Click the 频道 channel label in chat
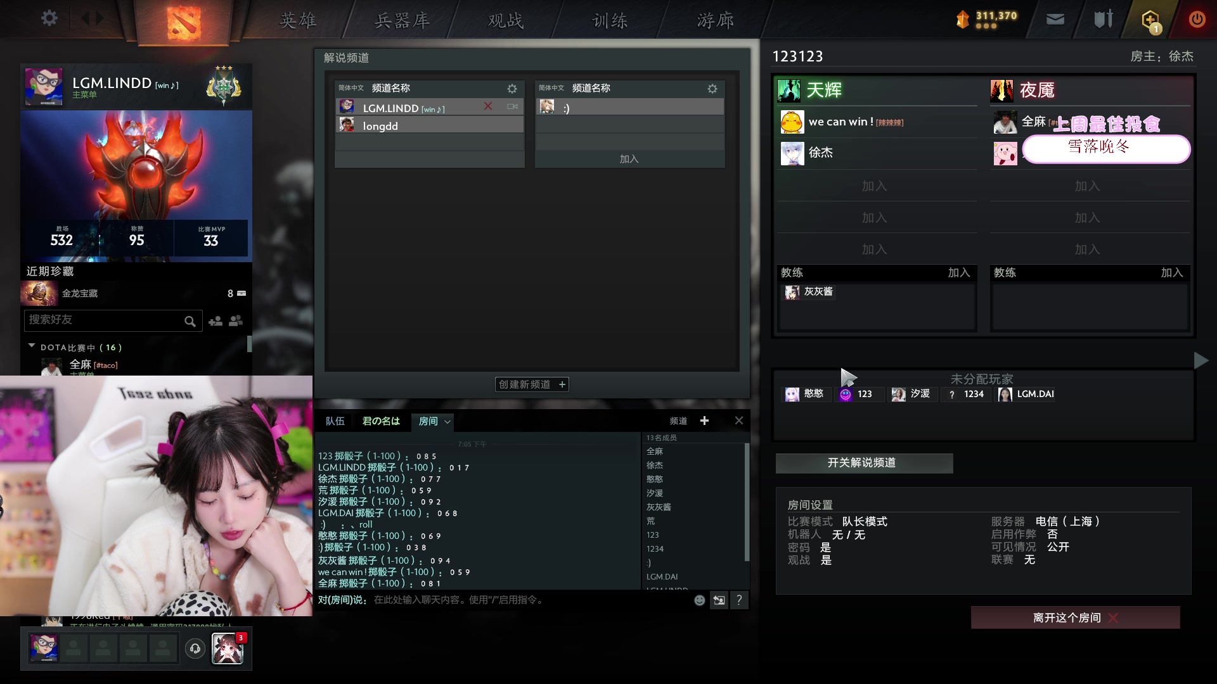 tap(678, 421)
